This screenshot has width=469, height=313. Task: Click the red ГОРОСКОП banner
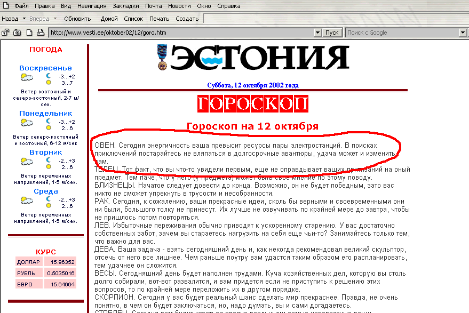253,104
